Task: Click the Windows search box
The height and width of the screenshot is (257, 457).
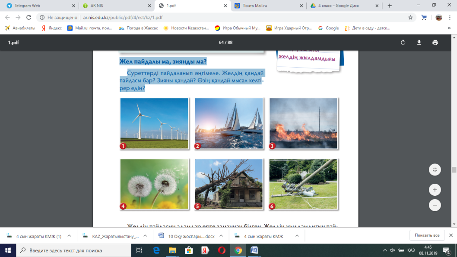Action: [x=73, y=250]
